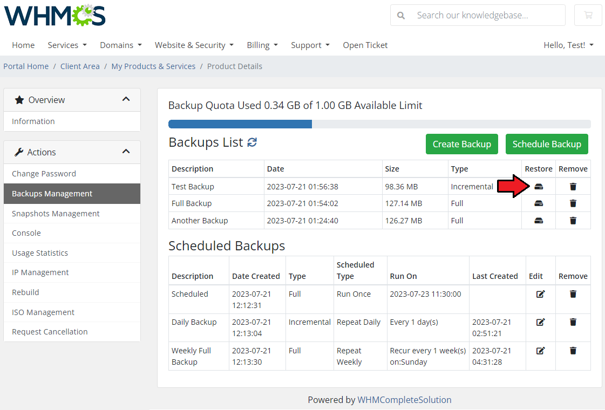Viewport: 605px width, 410px height.
Task: Edit the Scheduled run-once backup
Action: 541,294
